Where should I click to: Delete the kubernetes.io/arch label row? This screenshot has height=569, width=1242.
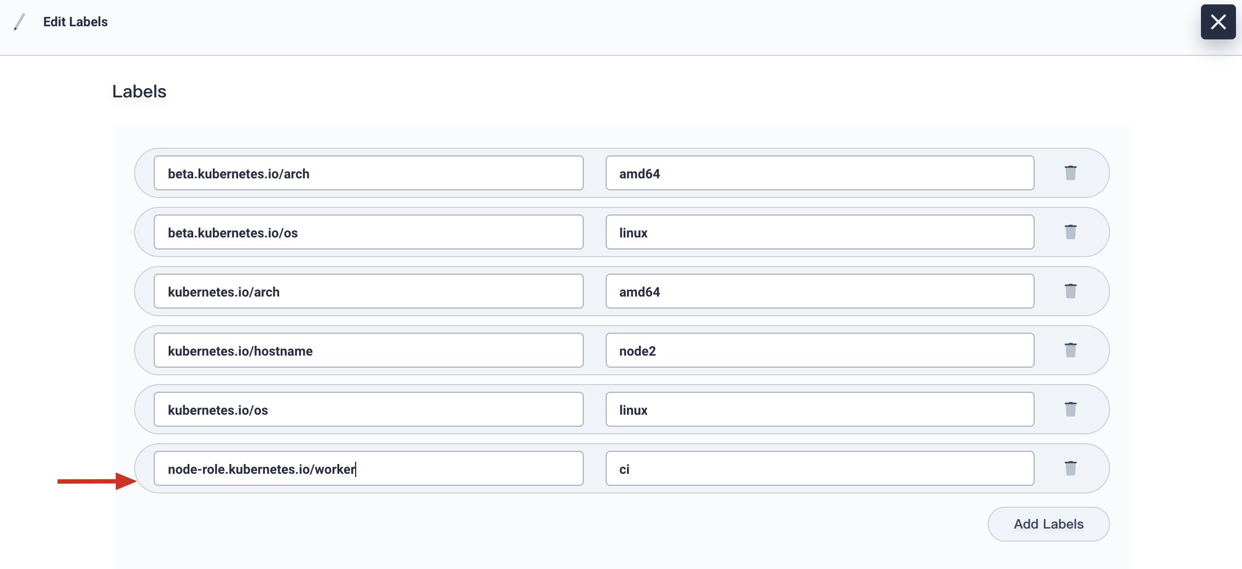click(x=1070, y=291)
